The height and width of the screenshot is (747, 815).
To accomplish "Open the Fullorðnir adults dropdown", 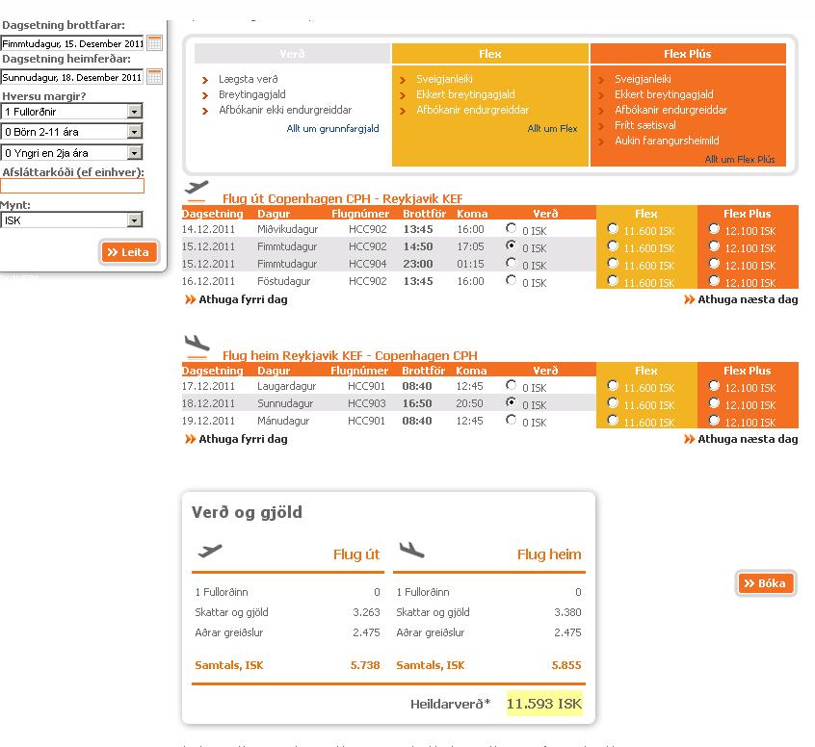I will pyautogui.click(x=71, y=111).
